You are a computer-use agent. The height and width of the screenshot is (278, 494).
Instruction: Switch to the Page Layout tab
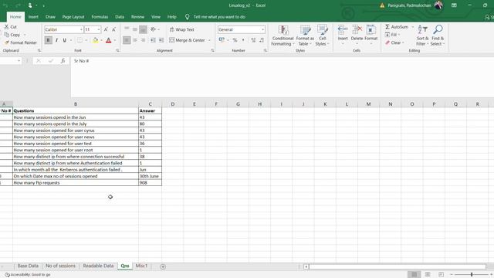(73, 17)
